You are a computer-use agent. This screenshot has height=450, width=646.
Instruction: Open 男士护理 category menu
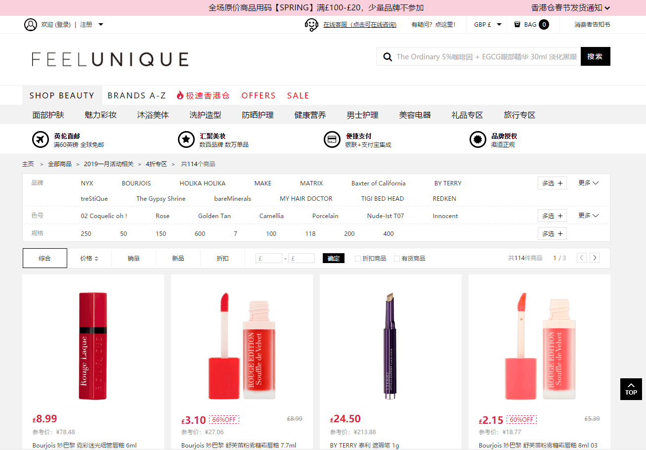click(363, 115)
